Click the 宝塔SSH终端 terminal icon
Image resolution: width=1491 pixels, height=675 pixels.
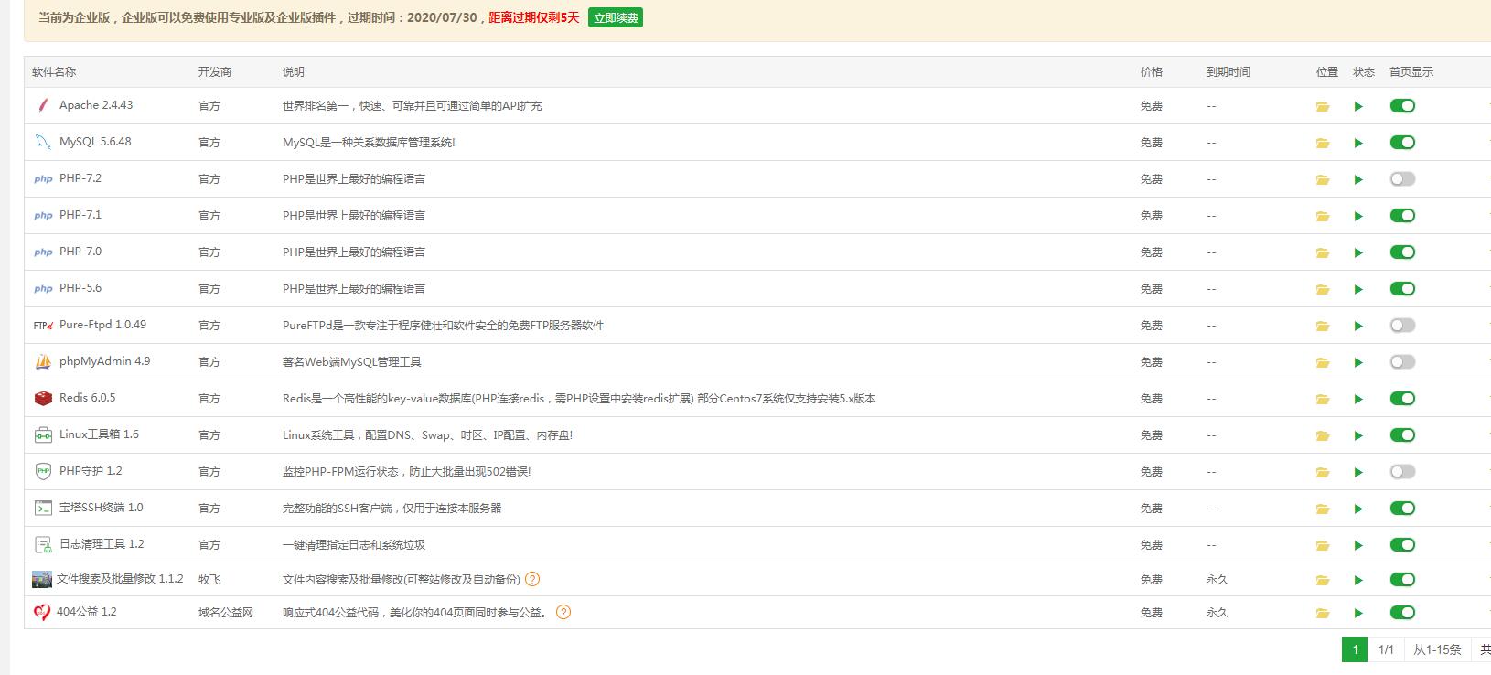coord(43,508)
